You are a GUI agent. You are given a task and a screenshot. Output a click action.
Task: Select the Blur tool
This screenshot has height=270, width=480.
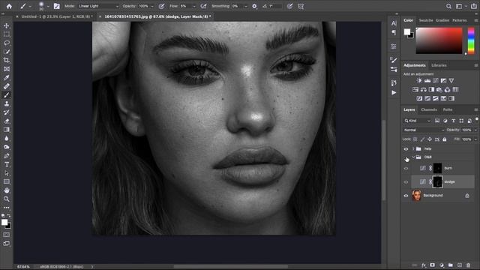click(x=7, y=138)
